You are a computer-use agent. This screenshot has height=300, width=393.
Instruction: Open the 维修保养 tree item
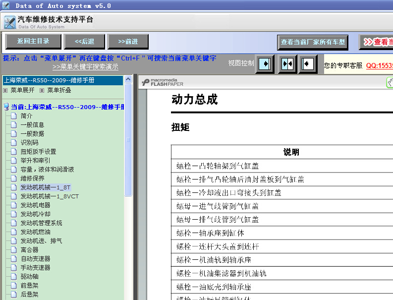[32, 179]
